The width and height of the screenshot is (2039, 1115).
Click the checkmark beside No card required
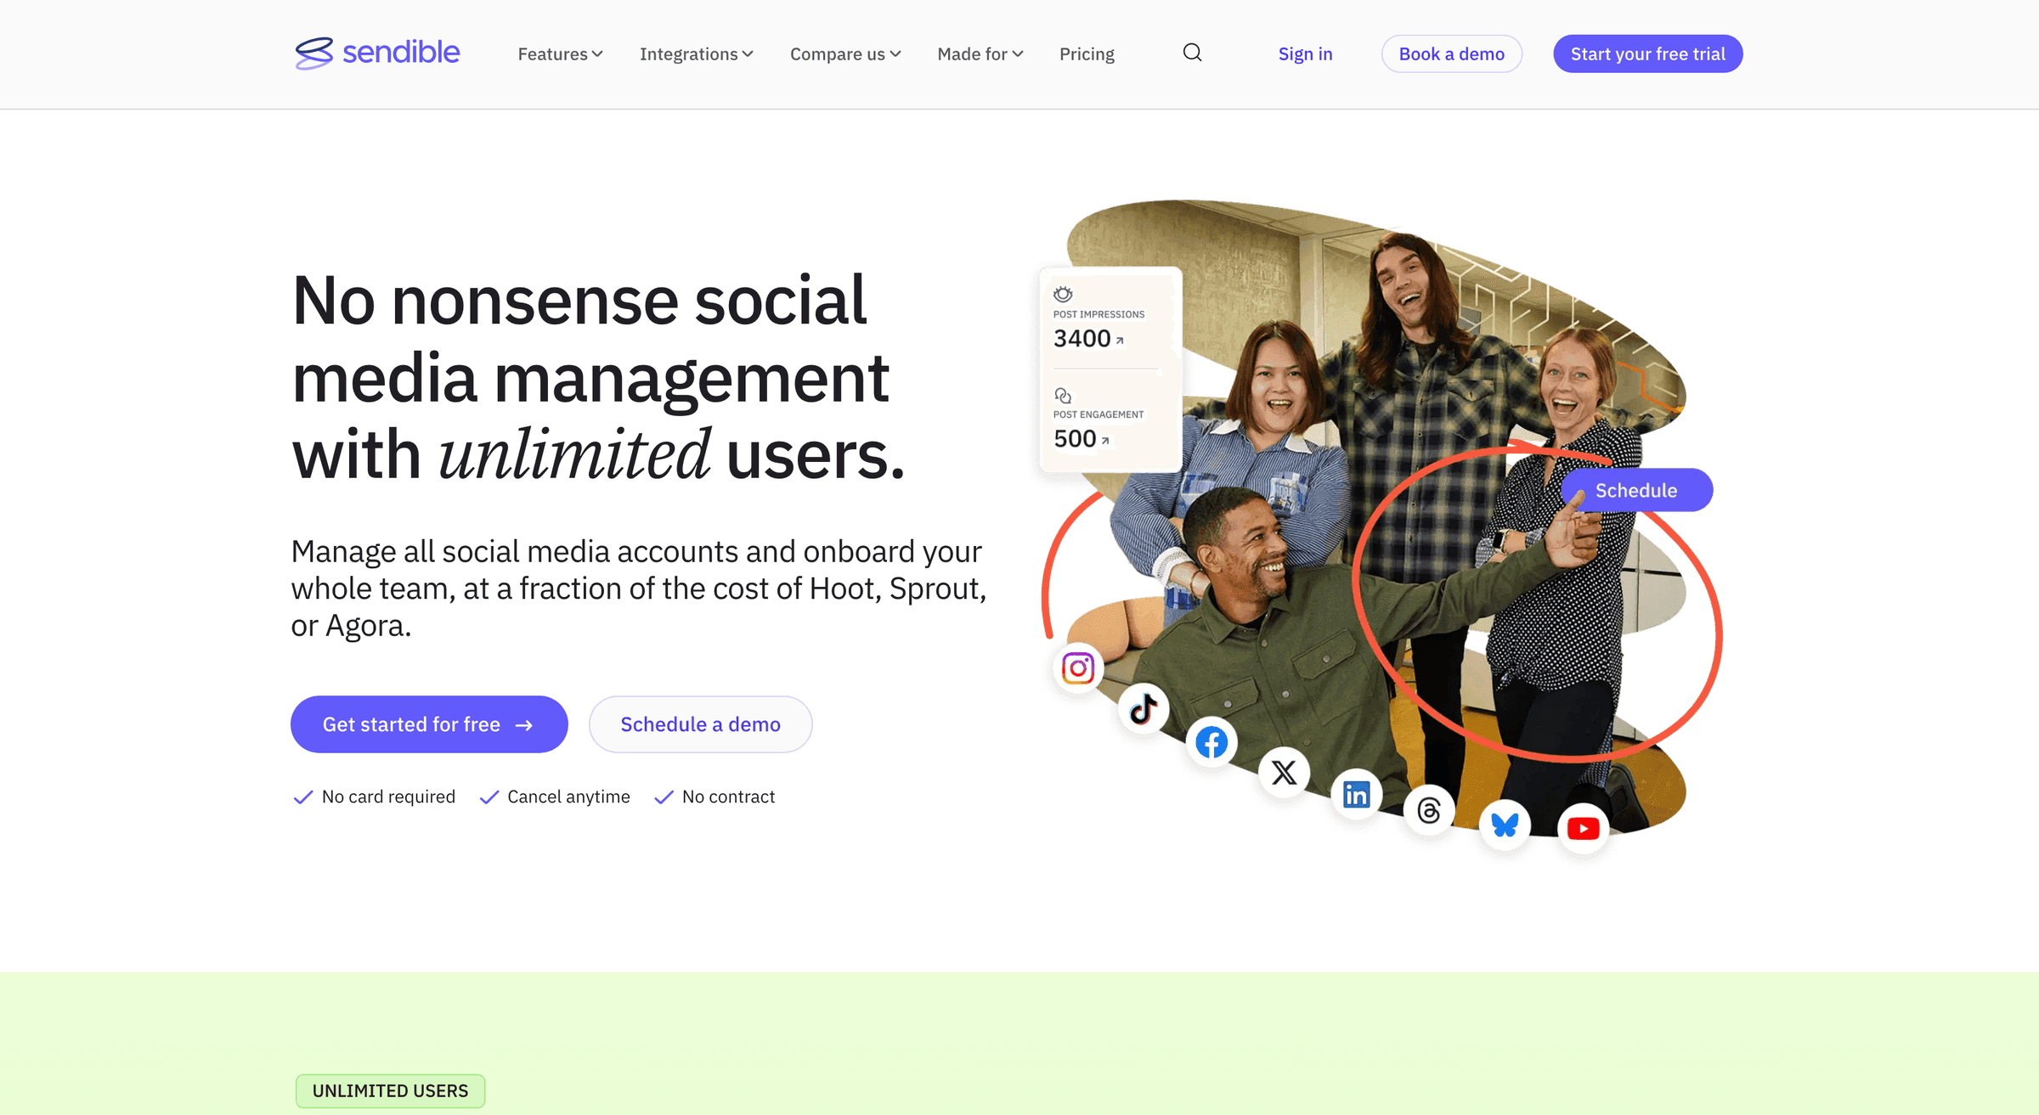pyautogui.click(x=303, y=797)
